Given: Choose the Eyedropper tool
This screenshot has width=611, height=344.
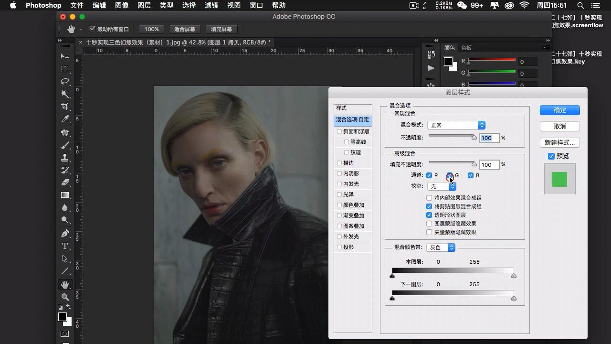Looking at the screenshot, I should [x=65, y=119].
